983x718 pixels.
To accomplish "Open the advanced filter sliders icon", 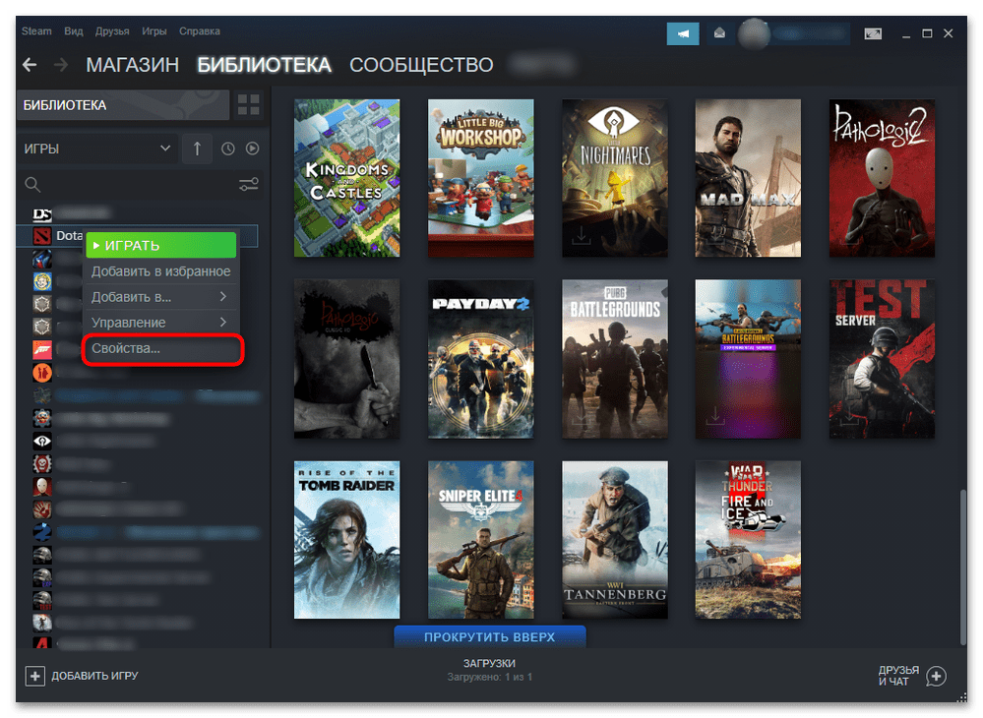I will pos(249,184).
